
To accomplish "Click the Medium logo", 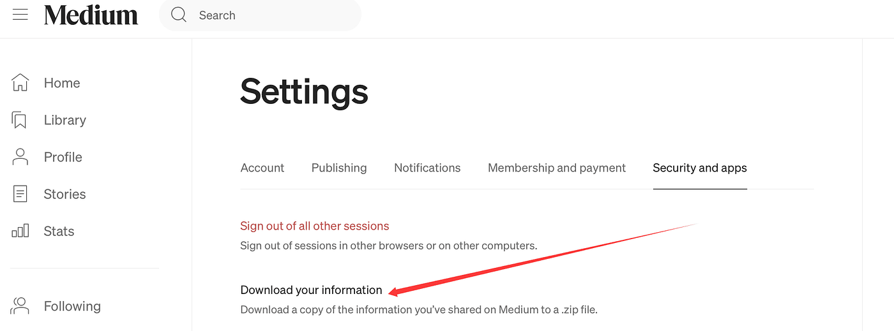I will click(91, 15).
